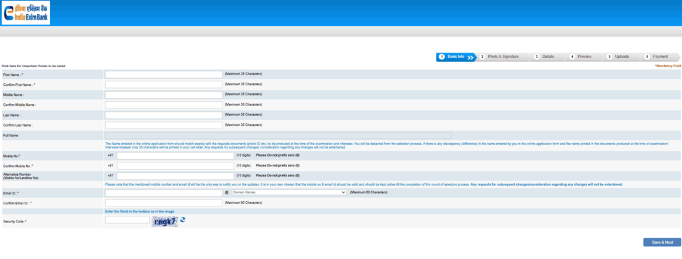
Task: Click the Email ID text box
Action: pyautogui.click(x=164, y=192)
